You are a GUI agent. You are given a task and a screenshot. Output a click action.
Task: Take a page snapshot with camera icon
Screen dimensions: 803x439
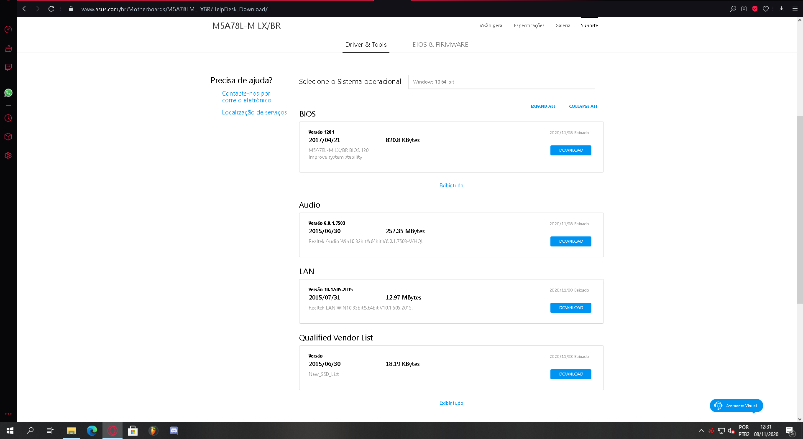point(744,9)
